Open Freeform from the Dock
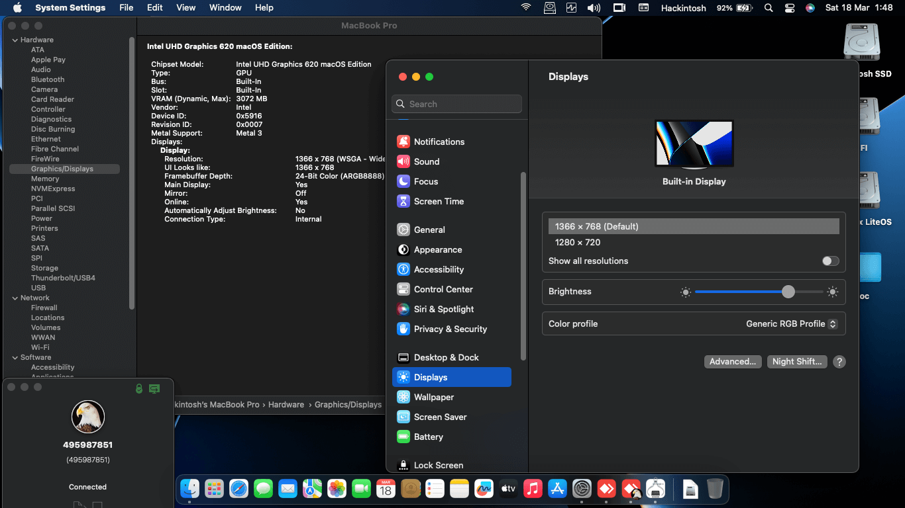This screenshot has width=905, height=508. point(484,489)
